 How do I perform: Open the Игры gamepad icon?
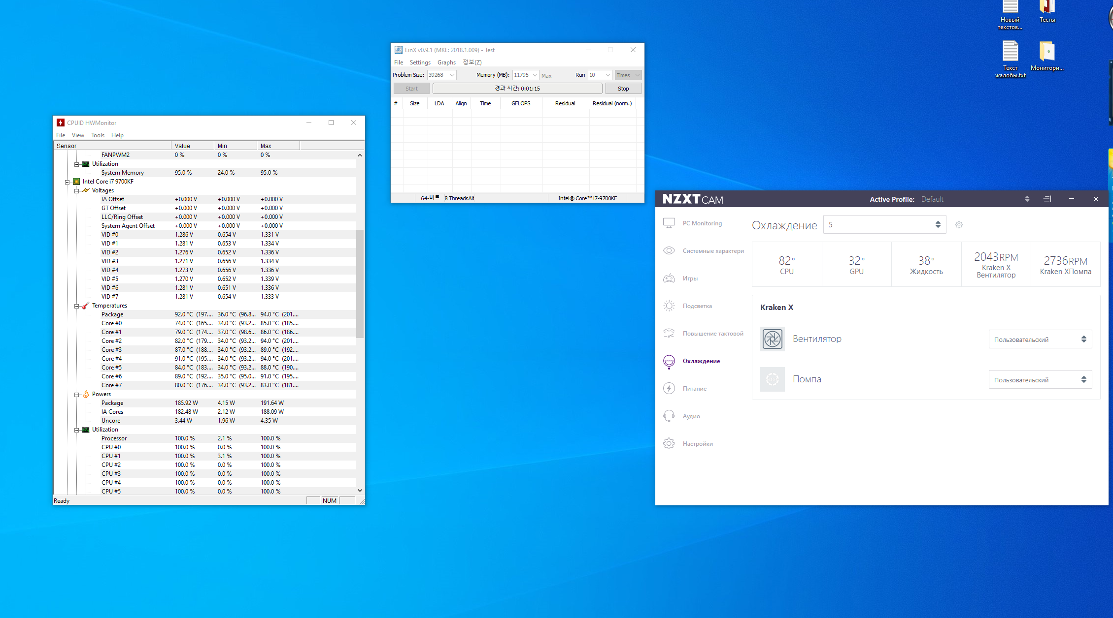[669, 278]
